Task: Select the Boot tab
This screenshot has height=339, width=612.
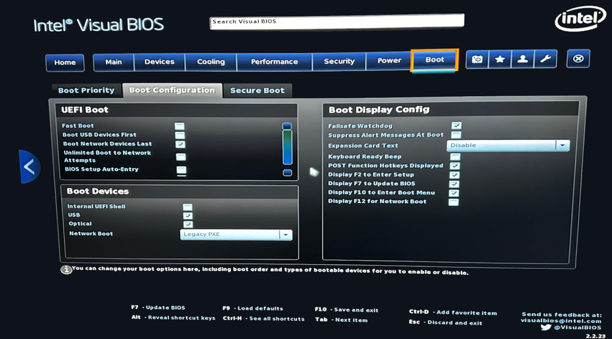Action: coord(434,60)
